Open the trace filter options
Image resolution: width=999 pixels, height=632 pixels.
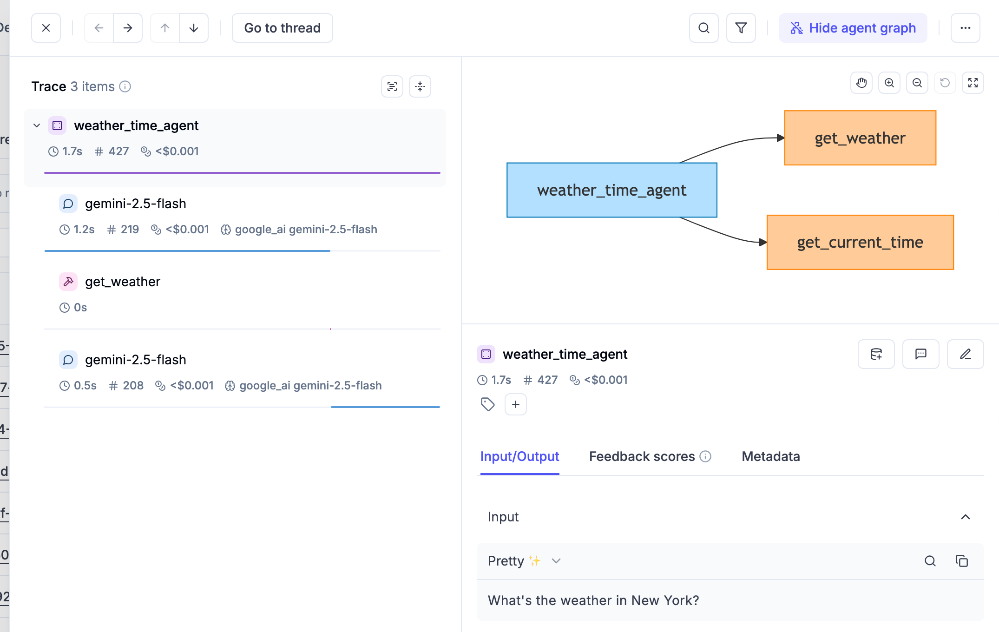point(740,28)
